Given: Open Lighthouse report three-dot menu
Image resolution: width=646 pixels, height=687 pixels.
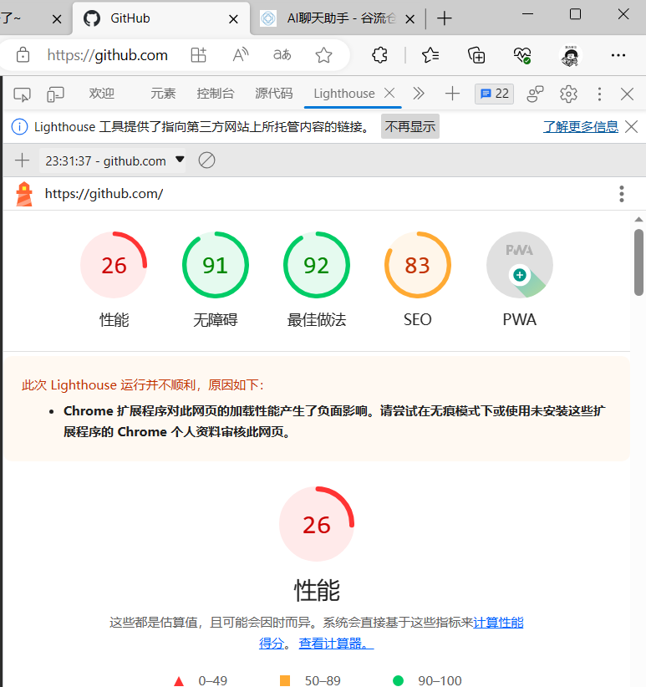Looking at the screenshot, I should tap(621, 194).
